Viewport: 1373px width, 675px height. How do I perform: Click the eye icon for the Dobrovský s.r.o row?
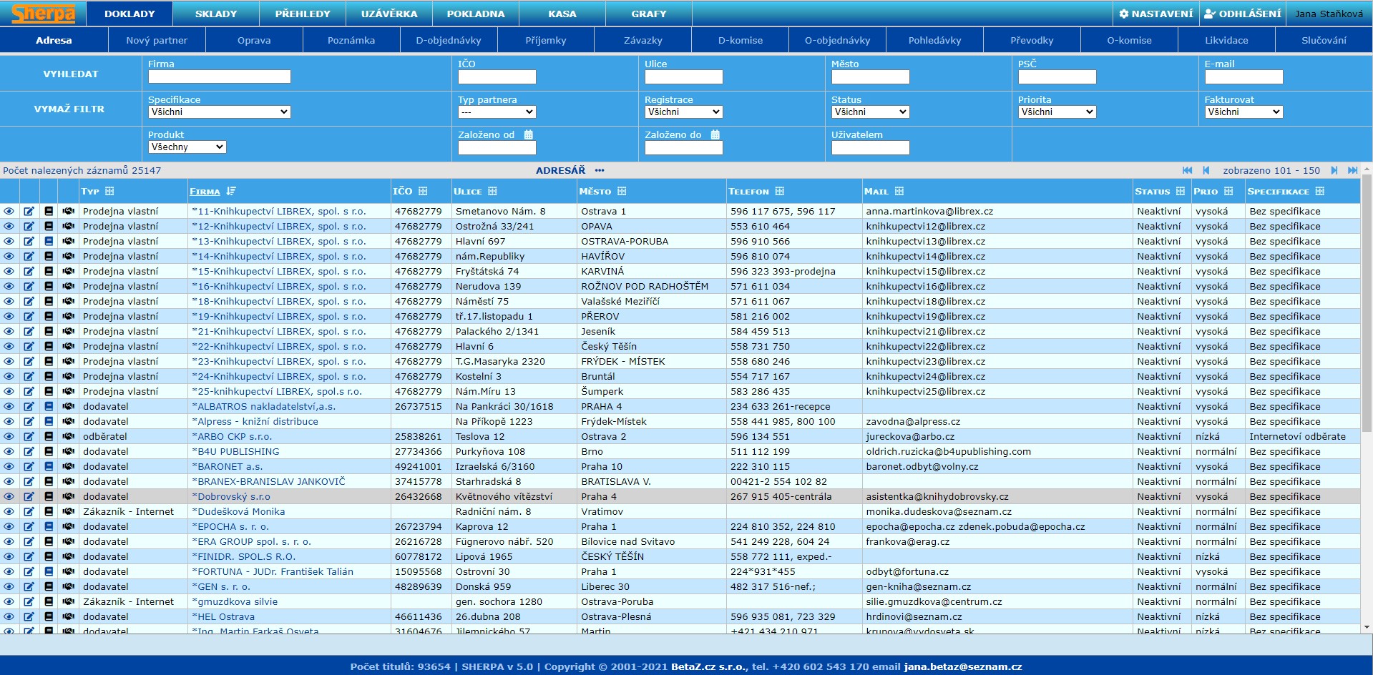click(9, 497)
